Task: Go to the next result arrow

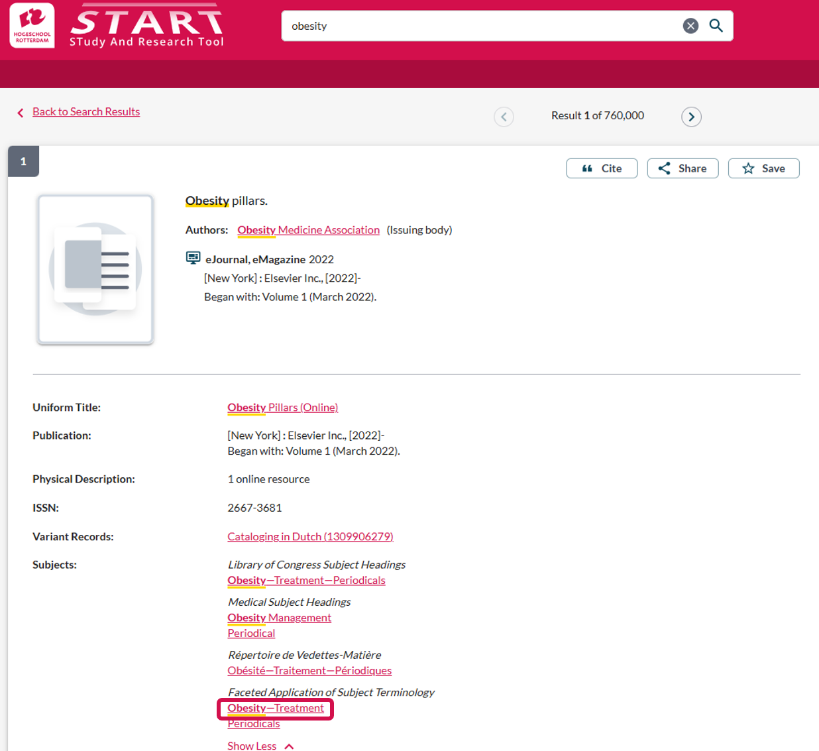Action: [691, 117]
